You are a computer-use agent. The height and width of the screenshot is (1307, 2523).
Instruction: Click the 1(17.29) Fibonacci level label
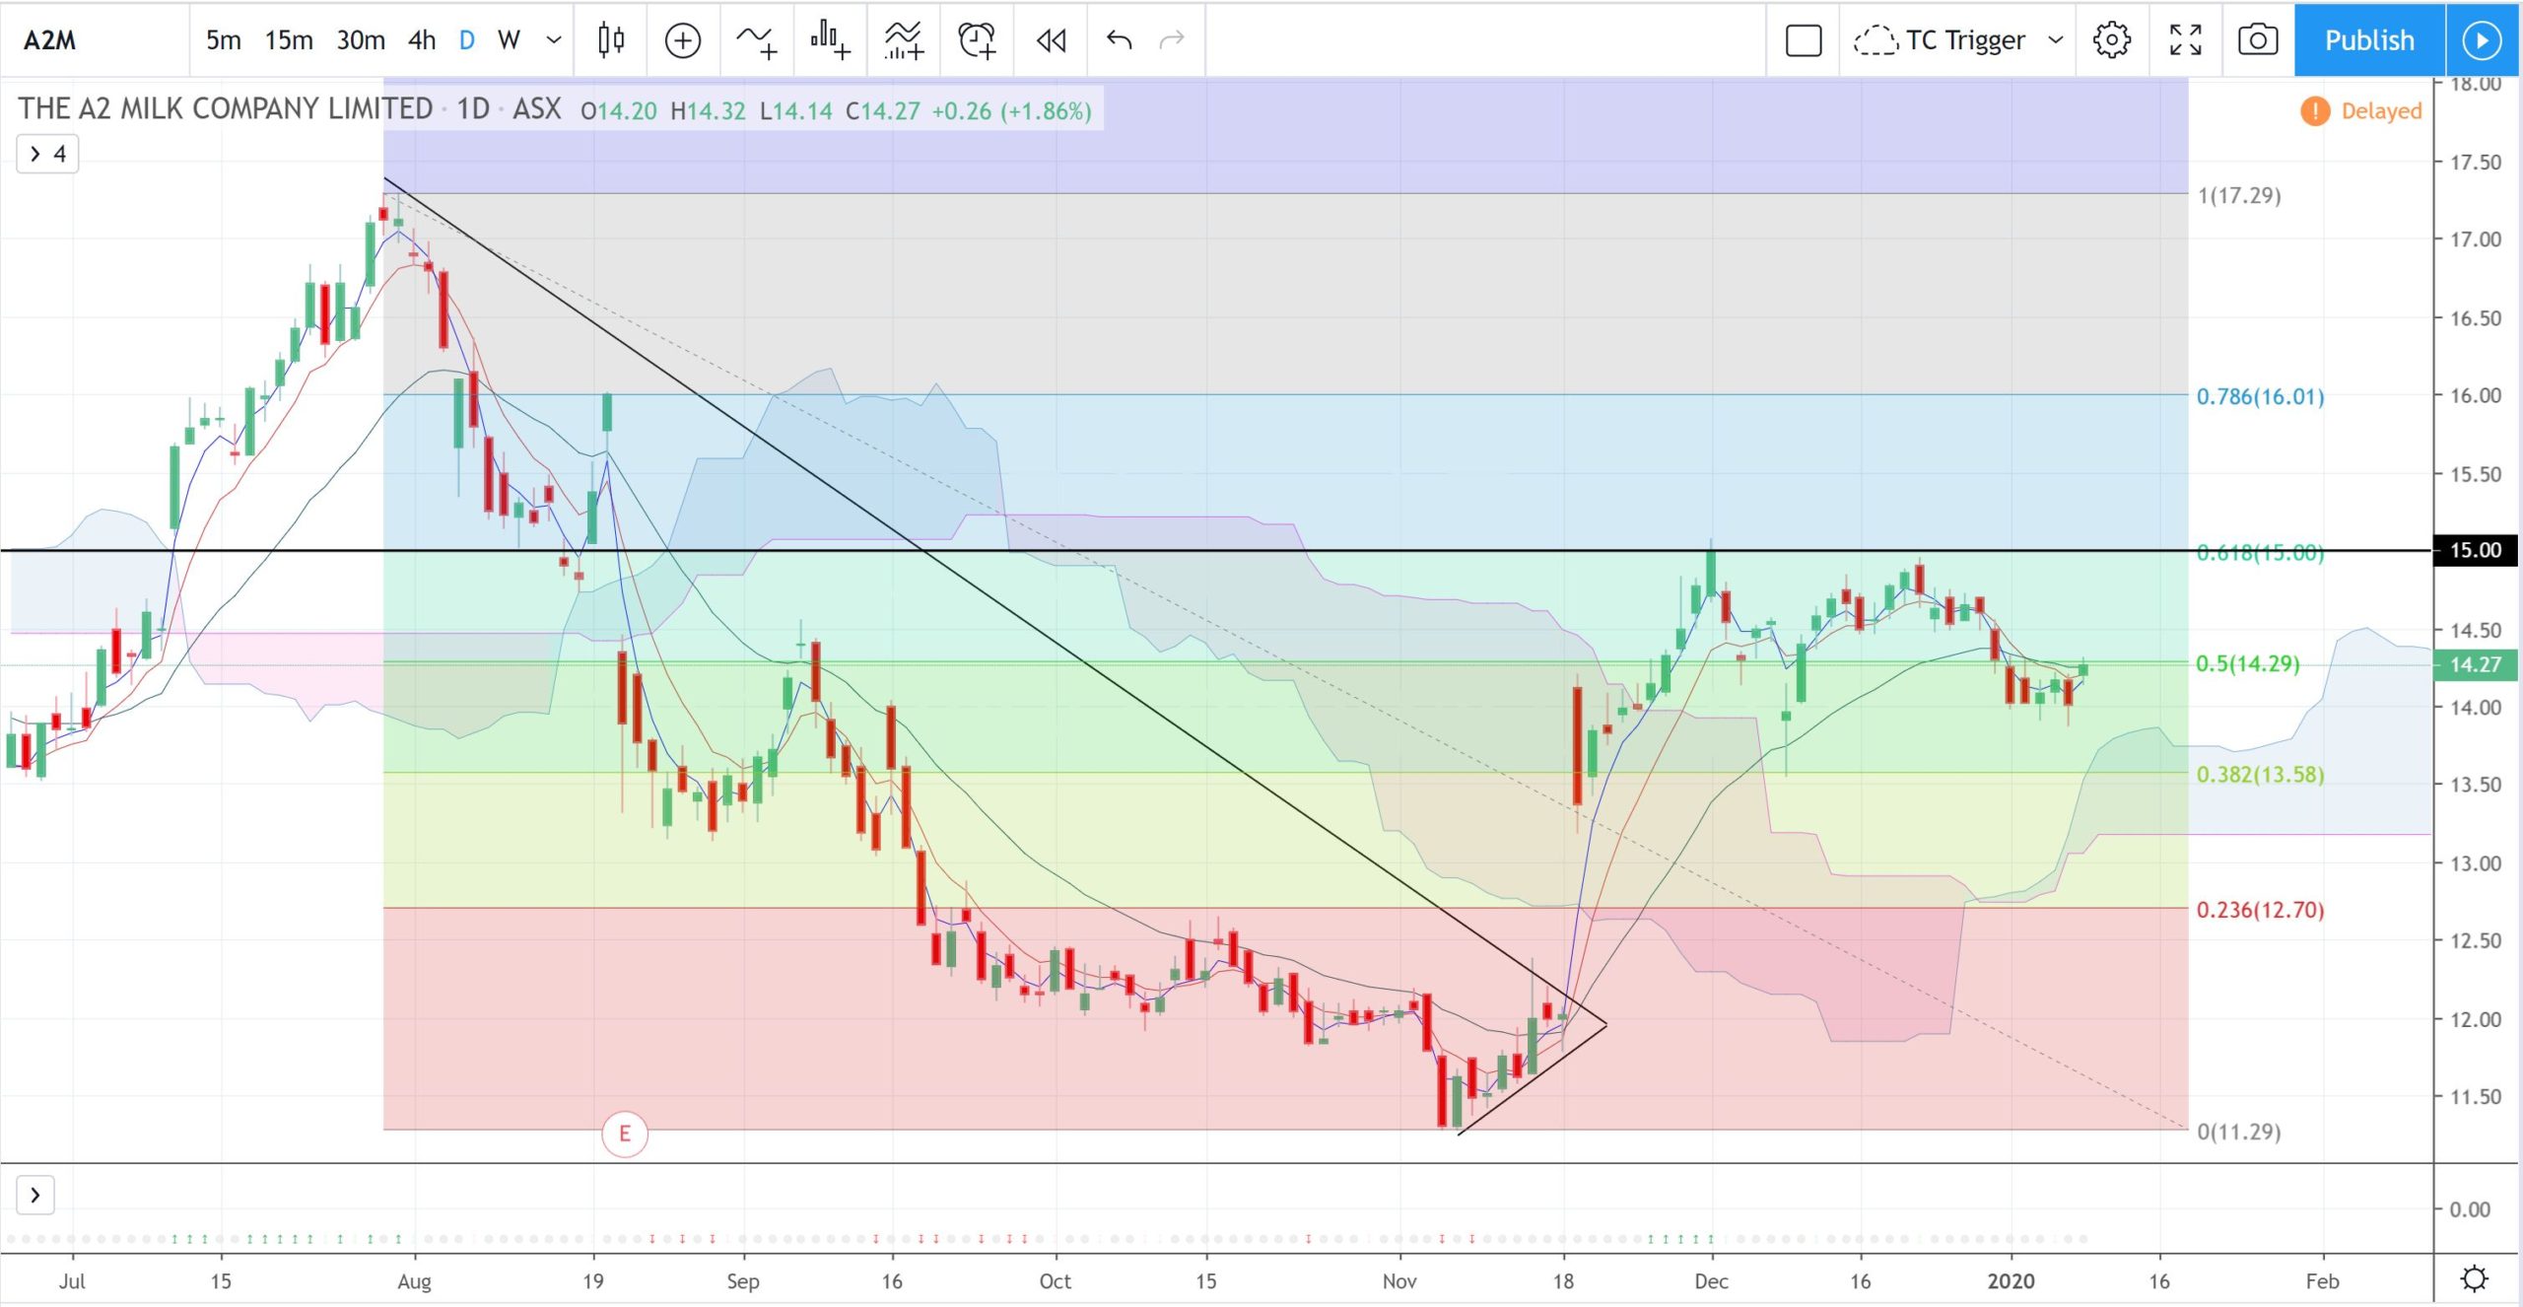(x=2239, y=195)
